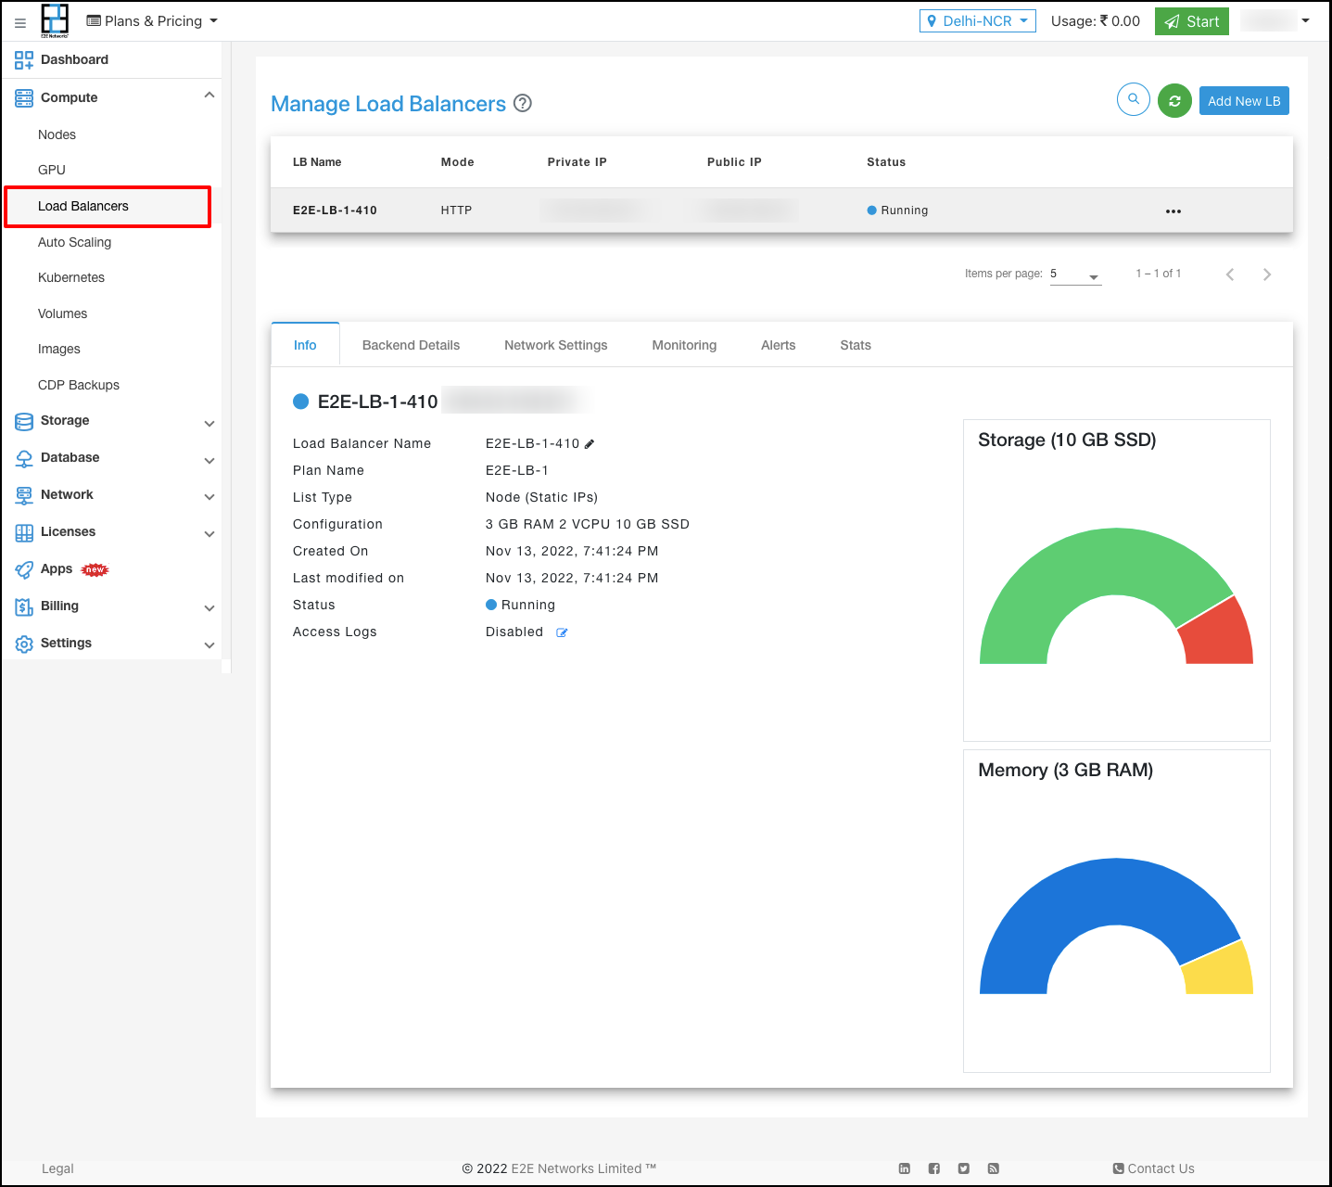Go to next page arrow
Screen dimensions: 1332x1187
pyautogui.click(x=1267, y=274)
